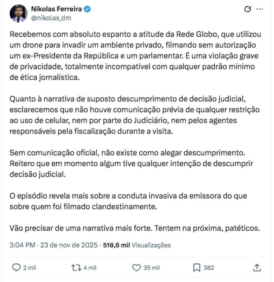Click the share upload arrow icon
274x282 pixels.
[256, 268]
